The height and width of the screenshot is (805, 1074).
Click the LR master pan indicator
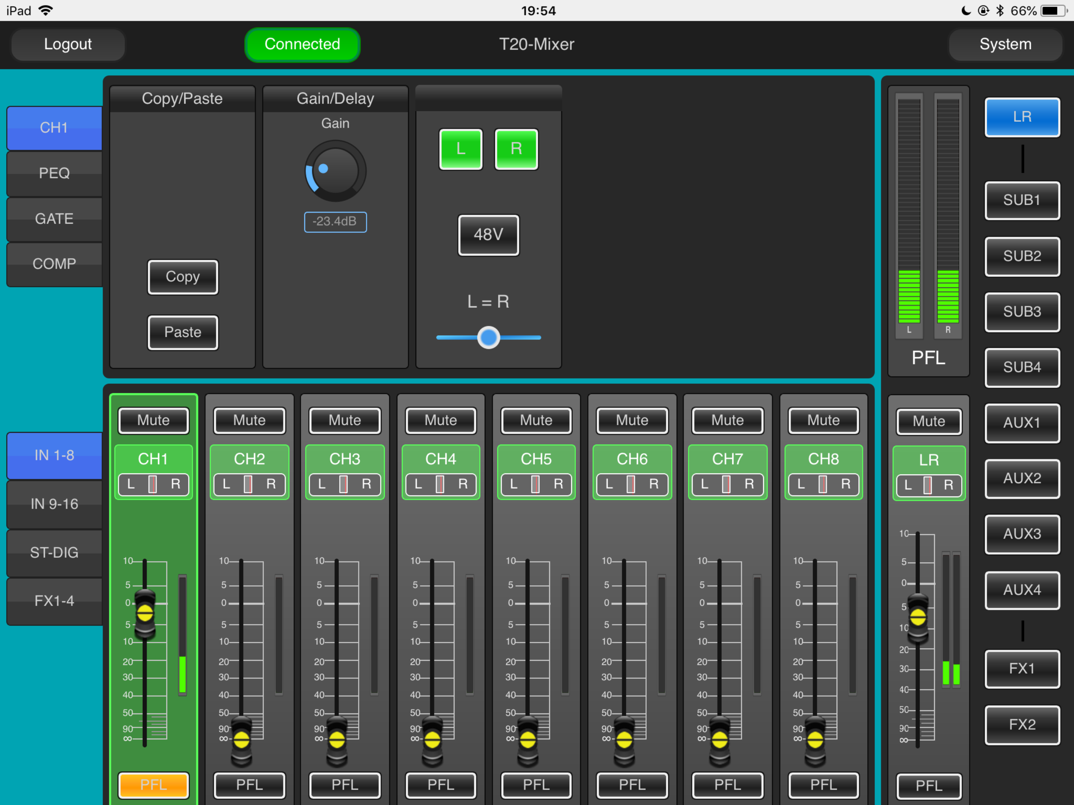(928, 485)
